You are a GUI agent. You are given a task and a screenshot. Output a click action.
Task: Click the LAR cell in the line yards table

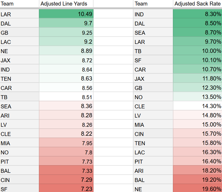point(19,14)
